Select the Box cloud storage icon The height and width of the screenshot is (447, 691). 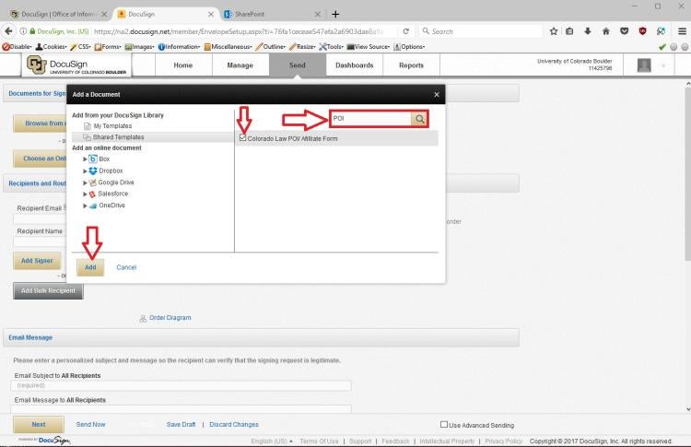[x=92, y=159]
